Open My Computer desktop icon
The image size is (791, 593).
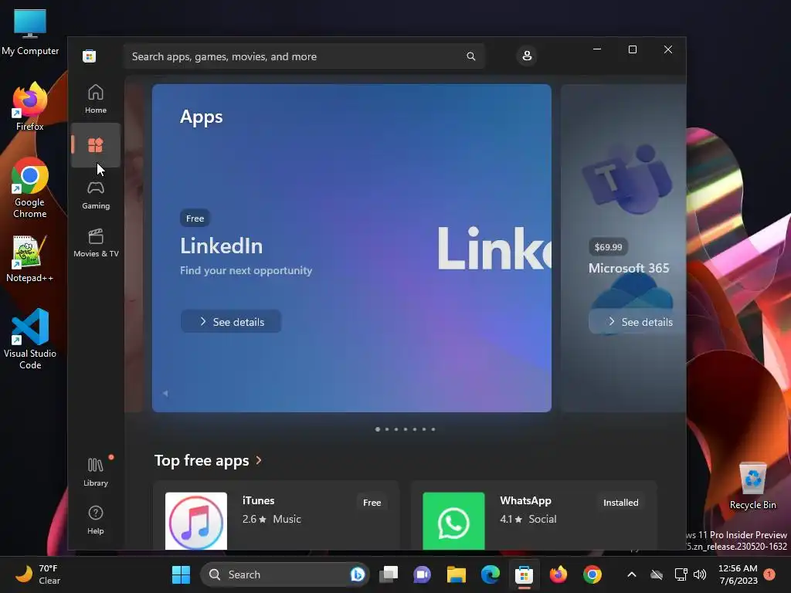click(30, 32)
